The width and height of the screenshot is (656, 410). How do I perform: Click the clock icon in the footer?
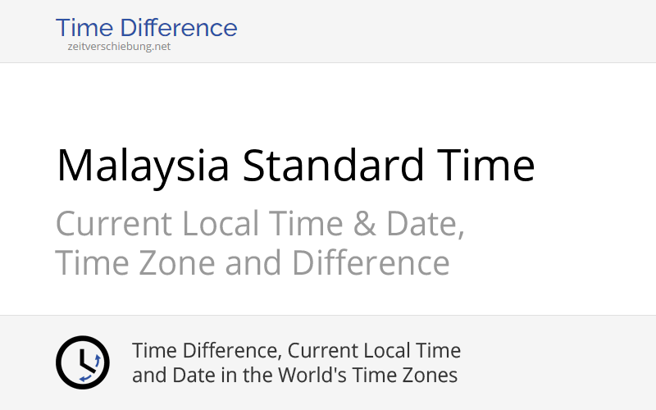click(x=82, y=362)
